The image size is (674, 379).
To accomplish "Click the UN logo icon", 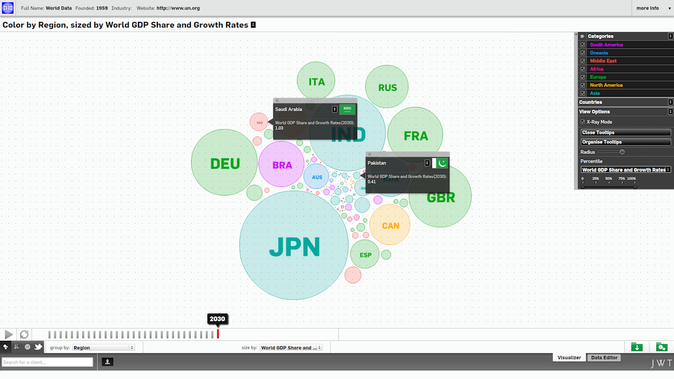I will point(7,8).
